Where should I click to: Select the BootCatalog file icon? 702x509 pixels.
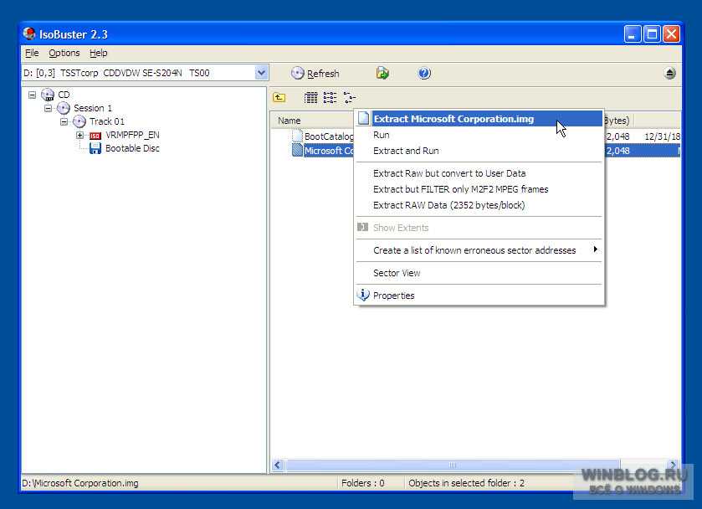point(297,136)
